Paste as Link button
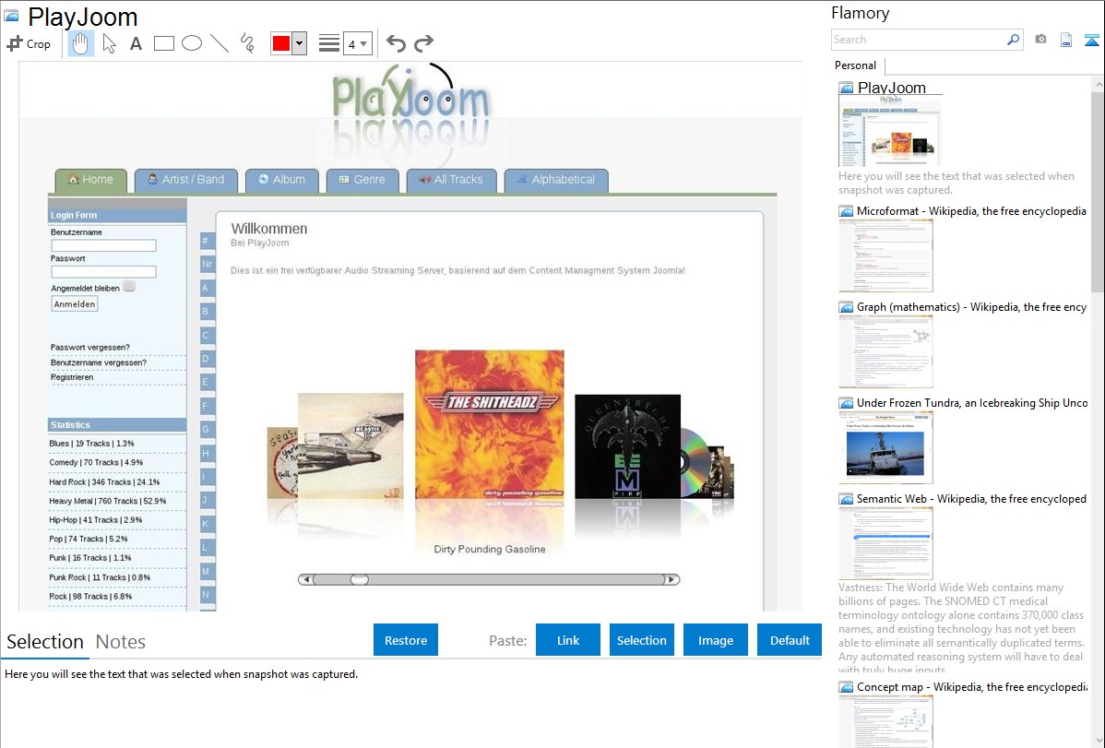The width and height of the screenshot is (1105, 748). point(568,640)
